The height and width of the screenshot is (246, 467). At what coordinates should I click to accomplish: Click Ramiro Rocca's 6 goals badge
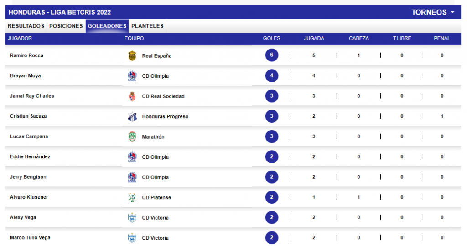[x=272, y=55]
